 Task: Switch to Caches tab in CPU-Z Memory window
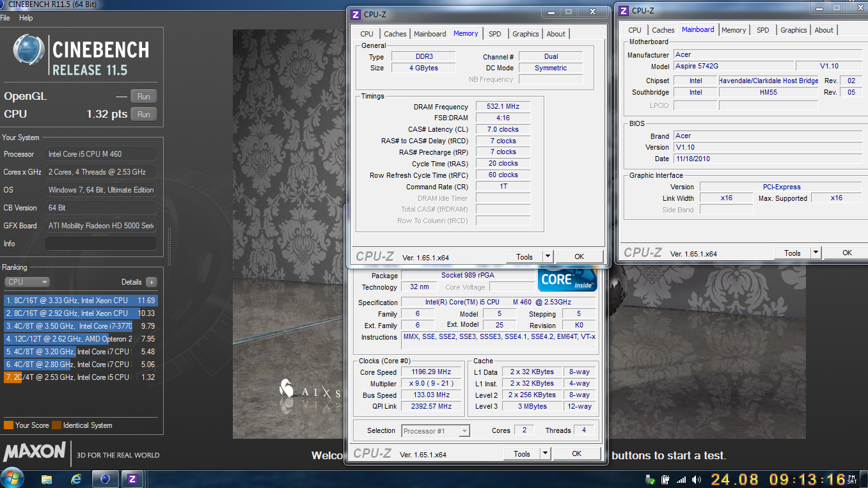(x=395, y=34)
